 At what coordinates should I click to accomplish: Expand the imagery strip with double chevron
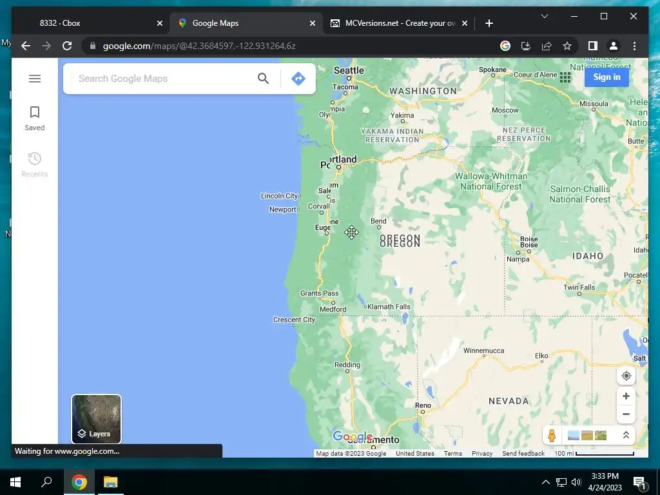pos(626,435)
